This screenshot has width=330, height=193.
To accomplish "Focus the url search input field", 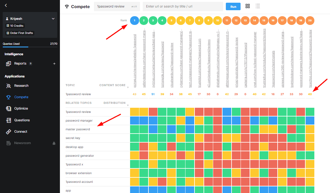I will coord(183,7).
